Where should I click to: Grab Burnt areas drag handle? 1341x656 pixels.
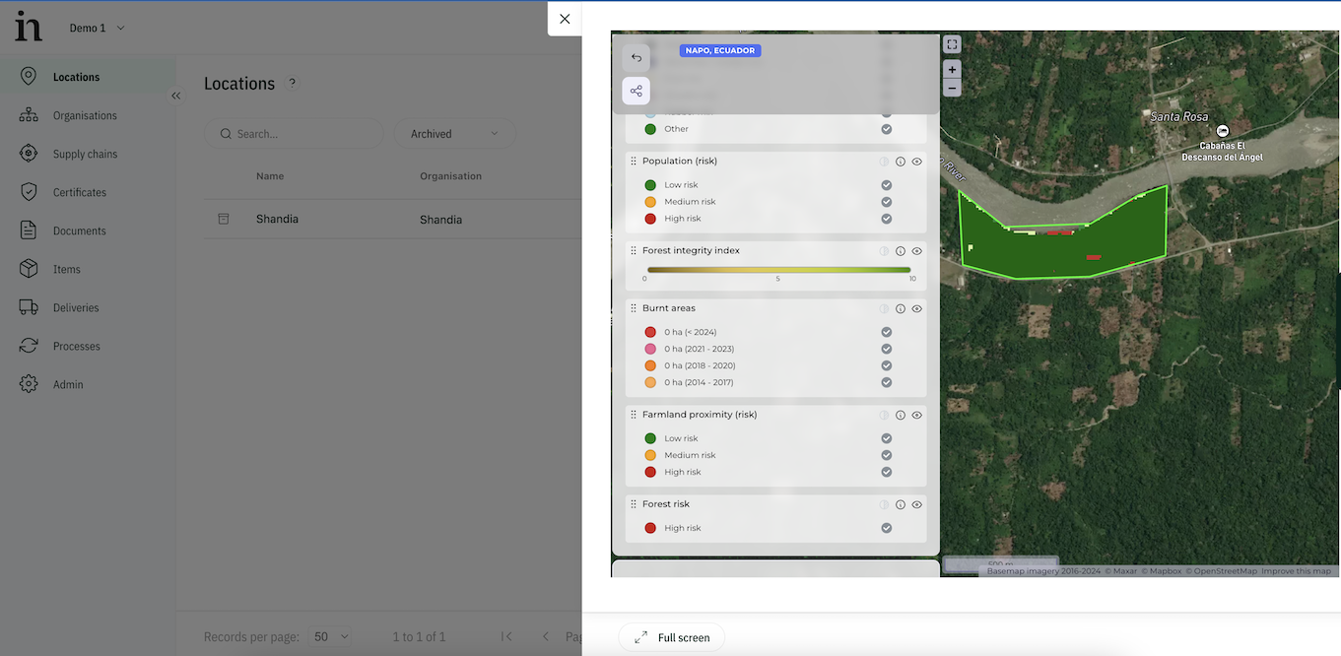point(634,309)
